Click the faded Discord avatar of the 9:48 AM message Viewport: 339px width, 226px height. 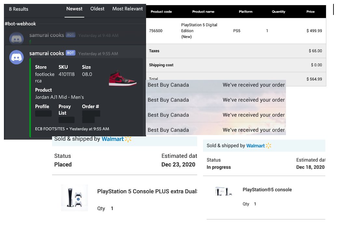tap(17, 38)
